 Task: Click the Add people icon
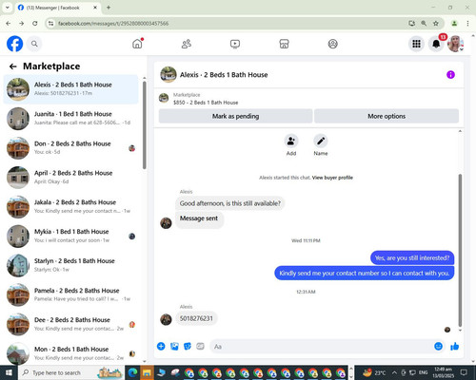click(291, 142)
